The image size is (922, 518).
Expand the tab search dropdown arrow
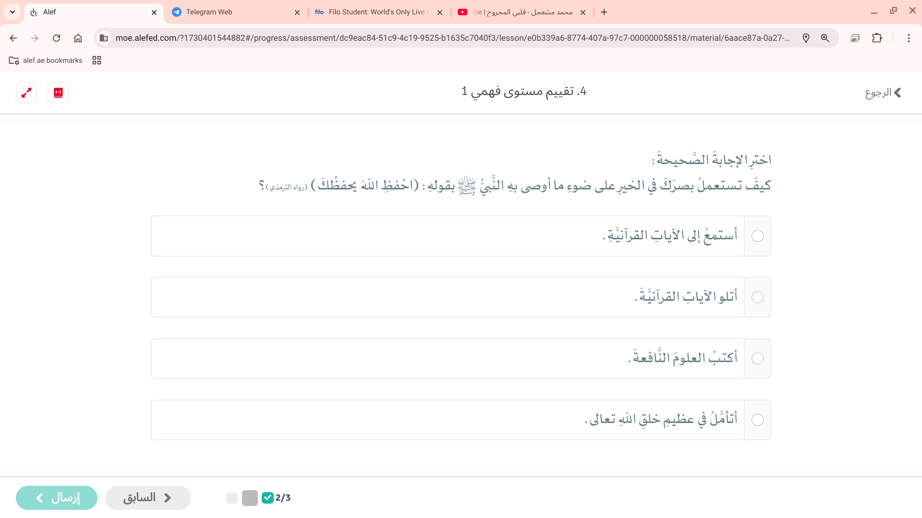(x=12, y=12)
